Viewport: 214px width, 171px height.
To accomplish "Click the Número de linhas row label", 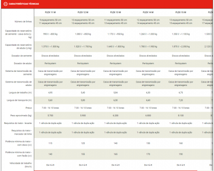I will pos(23,21).
